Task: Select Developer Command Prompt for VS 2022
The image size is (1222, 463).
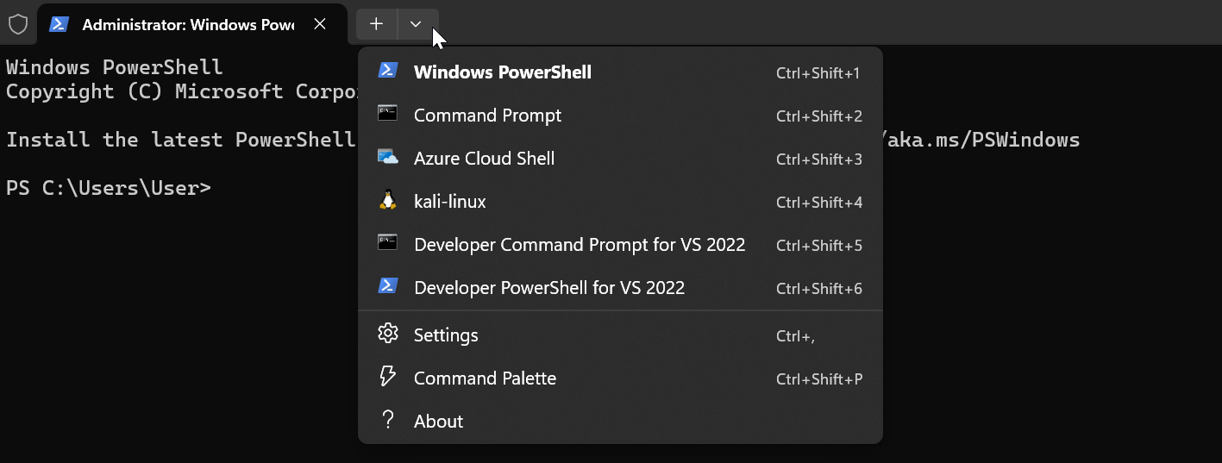Action: (580, 245)
